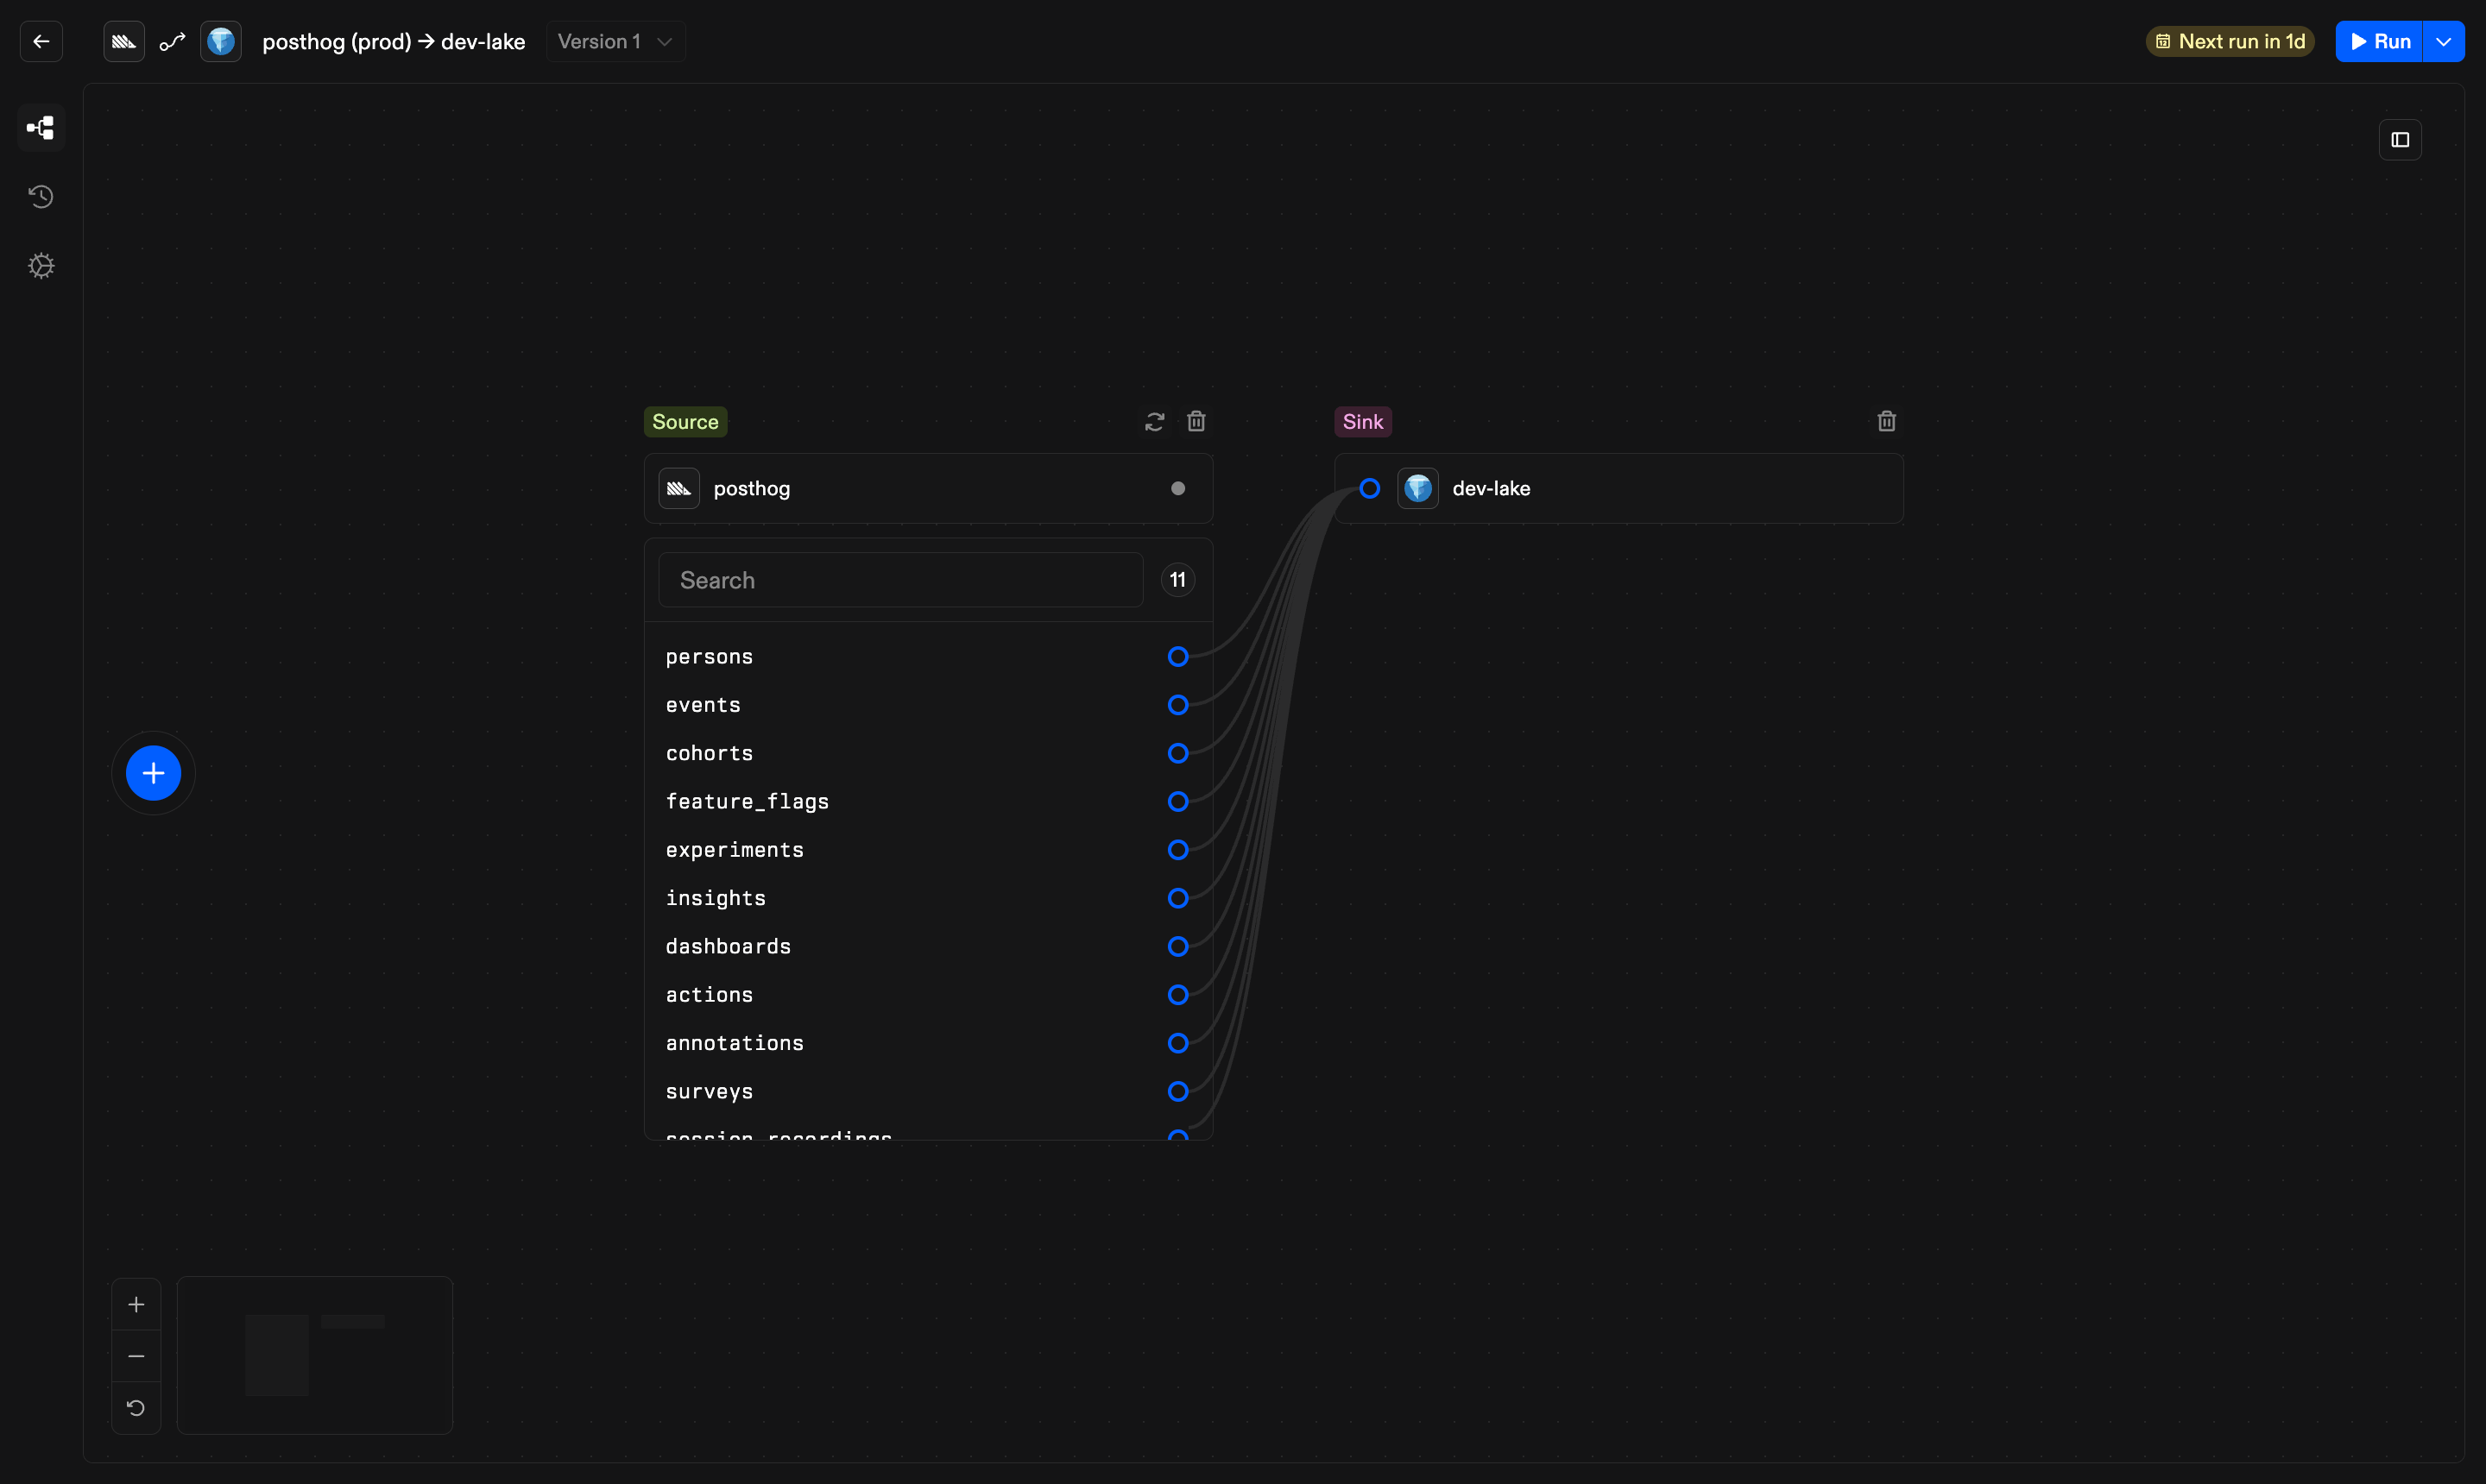Click the dev-lake sink logo icon

(1417, 488)
